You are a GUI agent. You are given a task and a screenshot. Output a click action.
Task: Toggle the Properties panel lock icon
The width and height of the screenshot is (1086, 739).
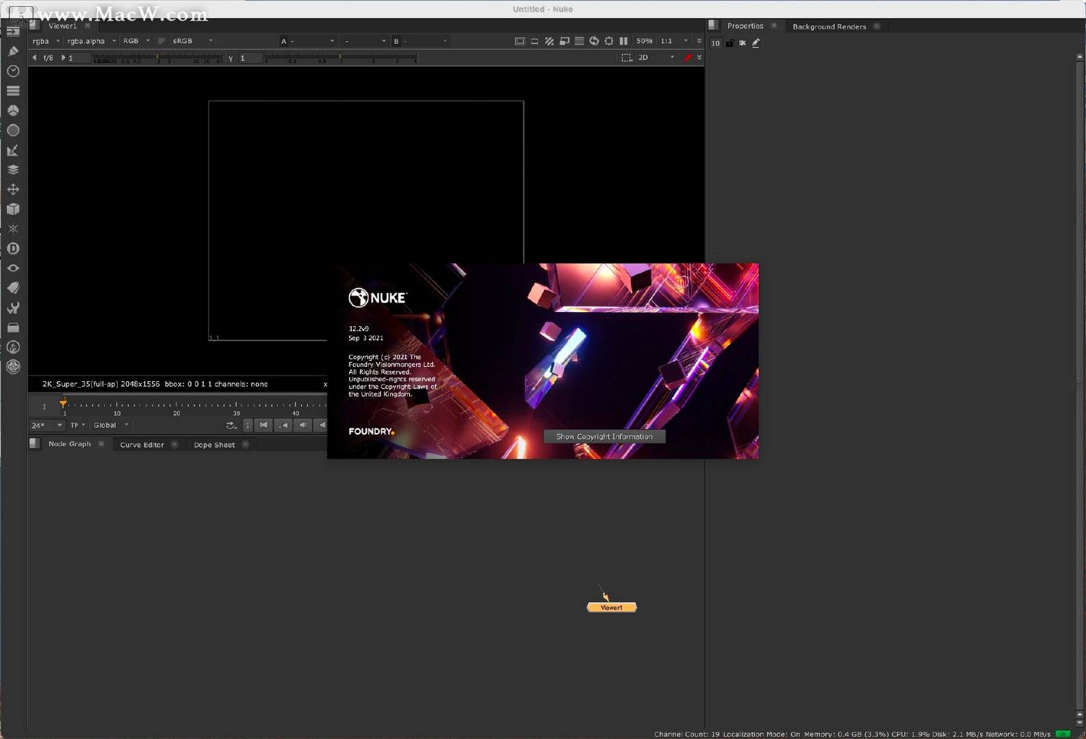pyautogui.click(x=729, y=42)
